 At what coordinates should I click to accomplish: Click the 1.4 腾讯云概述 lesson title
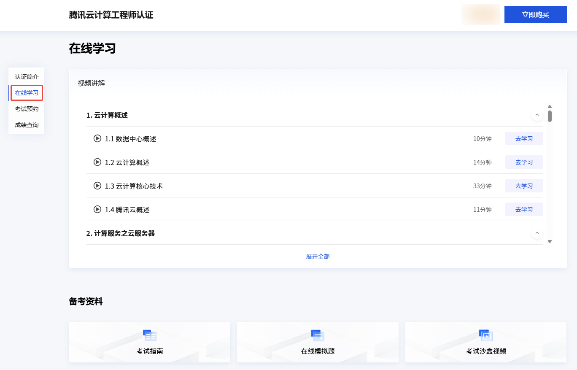click(127, 210)
